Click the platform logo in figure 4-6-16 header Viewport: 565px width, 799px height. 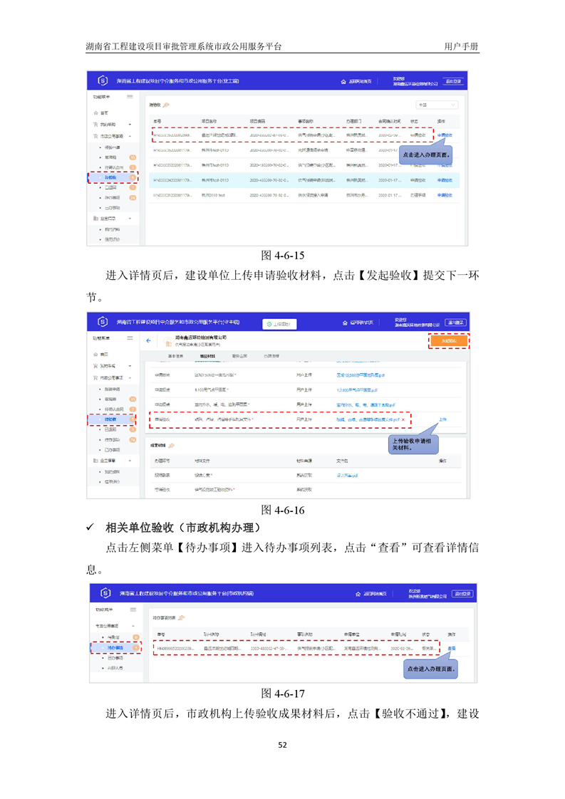(103, 322)
